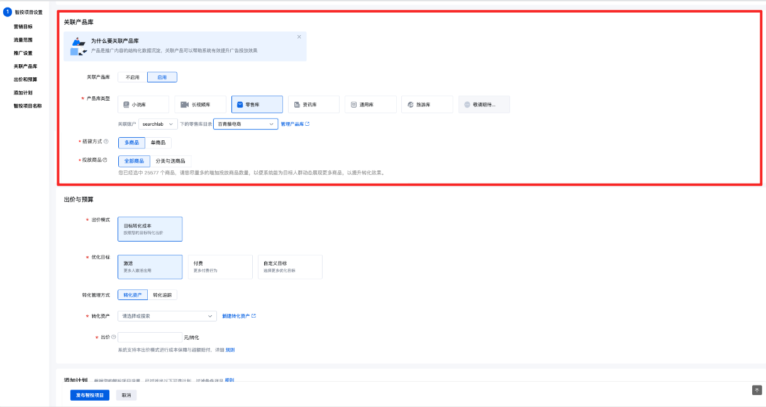The height and width of the screenshot is (407, 766).
Task: Open the 转化资产 select dropdown
Action: click(168, 316)
